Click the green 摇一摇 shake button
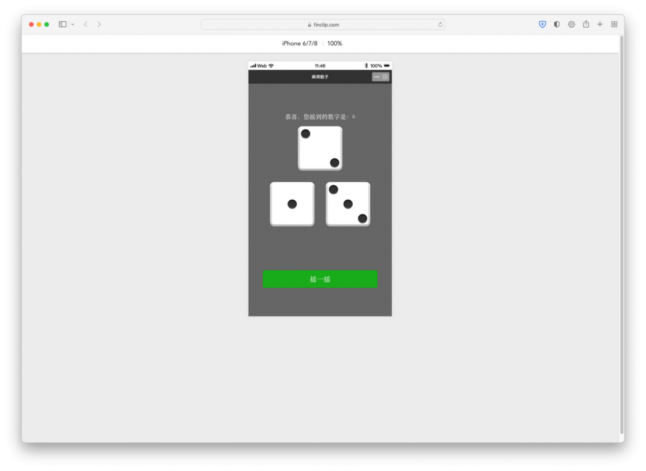The image size is (646, 471). 320,279
